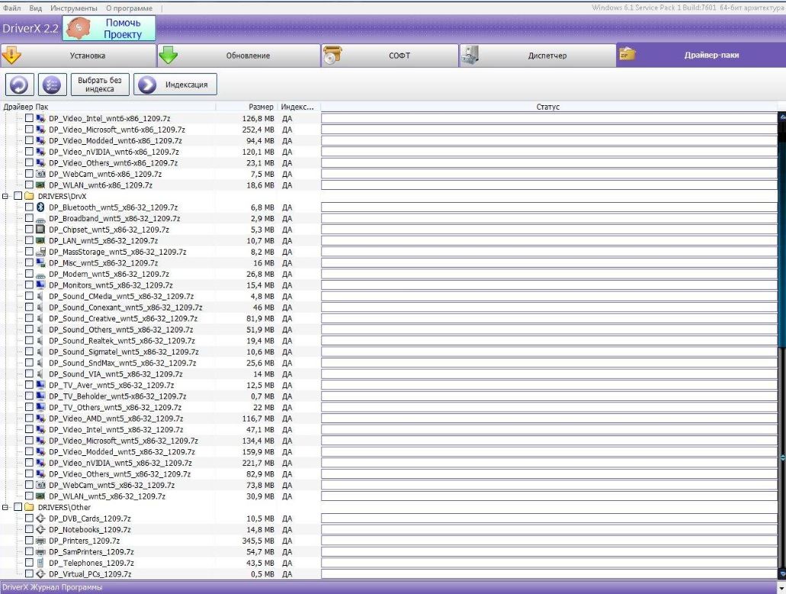786x594 pixels.
Task: Click the Bluetooth icon beside DP_Bluetooth_wnt5
Action: 41,207
